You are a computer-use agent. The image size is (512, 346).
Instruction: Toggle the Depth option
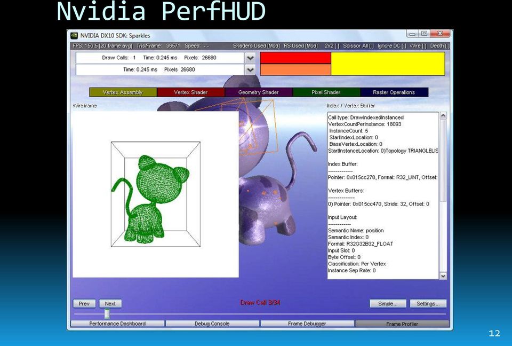point(440,46)
